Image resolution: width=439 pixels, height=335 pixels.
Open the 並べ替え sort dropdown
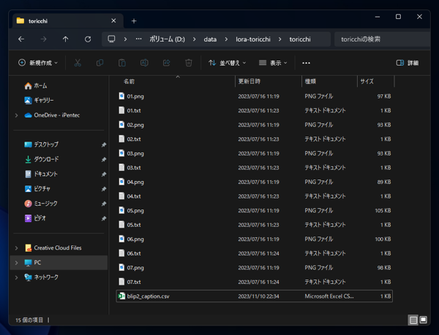pyautogui.click(x=227, y=63)
